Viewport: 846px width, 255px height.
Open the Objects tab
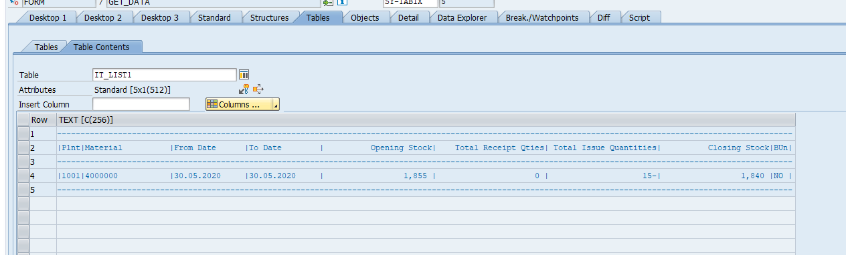pos(365,17)
